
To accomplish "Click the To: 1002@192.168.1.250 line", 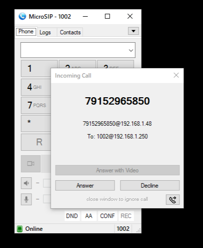I will point(117,137).
